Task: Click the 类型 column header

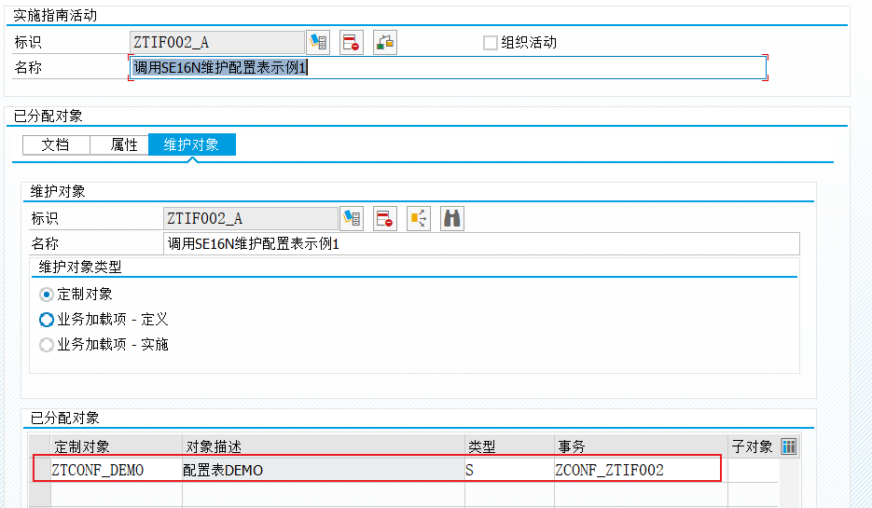Action: pos(509,446)
